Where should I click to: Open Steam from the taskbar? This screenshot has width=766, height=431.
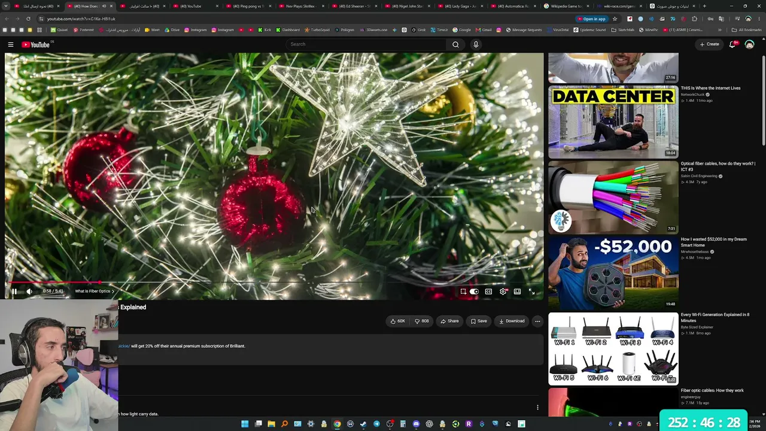pyautogui.click(x=363, y=424)
